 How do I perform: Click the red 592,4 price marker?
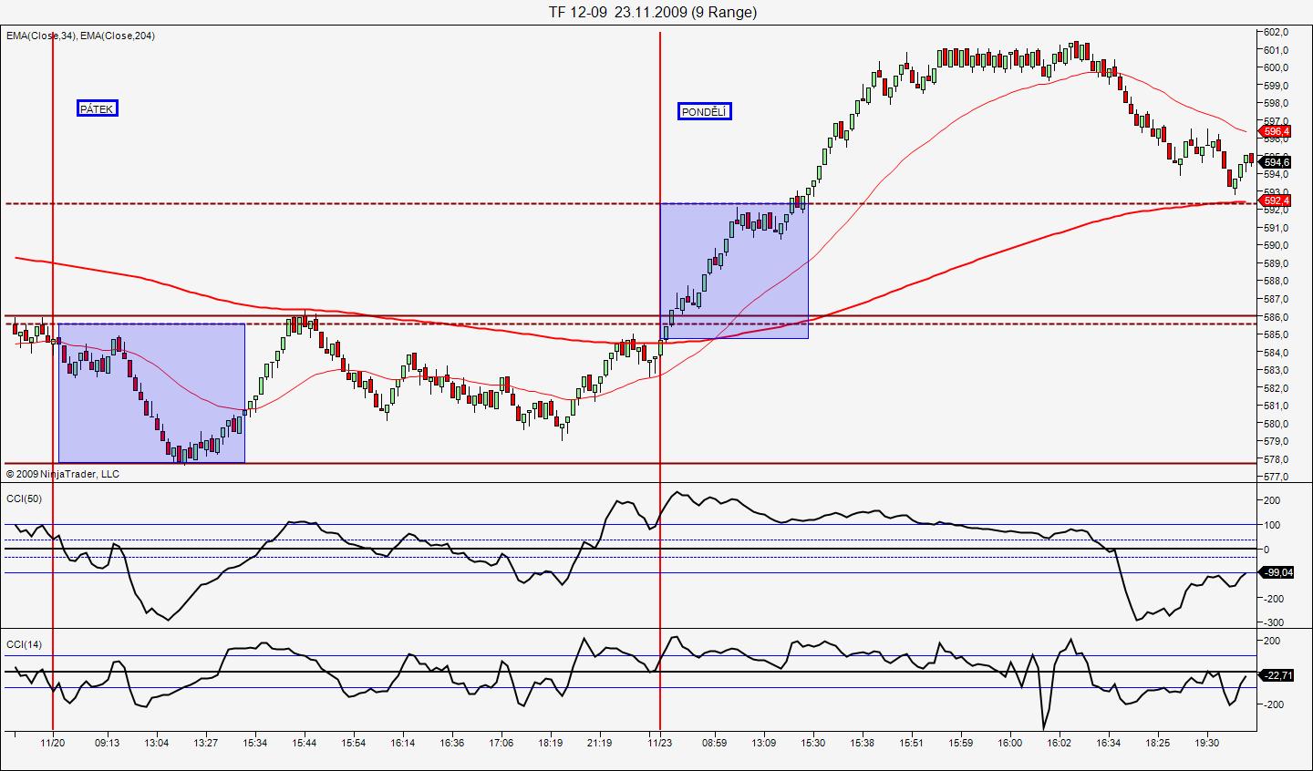click(x=1277, y=200)
